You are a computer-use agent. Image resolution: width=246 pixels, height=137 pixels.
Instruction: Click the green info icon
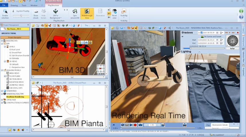coord(241,11)
